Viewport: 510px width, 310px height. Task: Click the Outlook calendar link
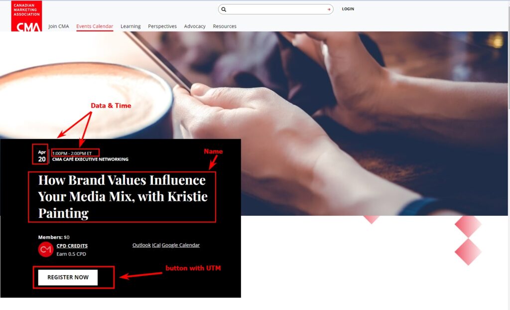click(141, 245)
